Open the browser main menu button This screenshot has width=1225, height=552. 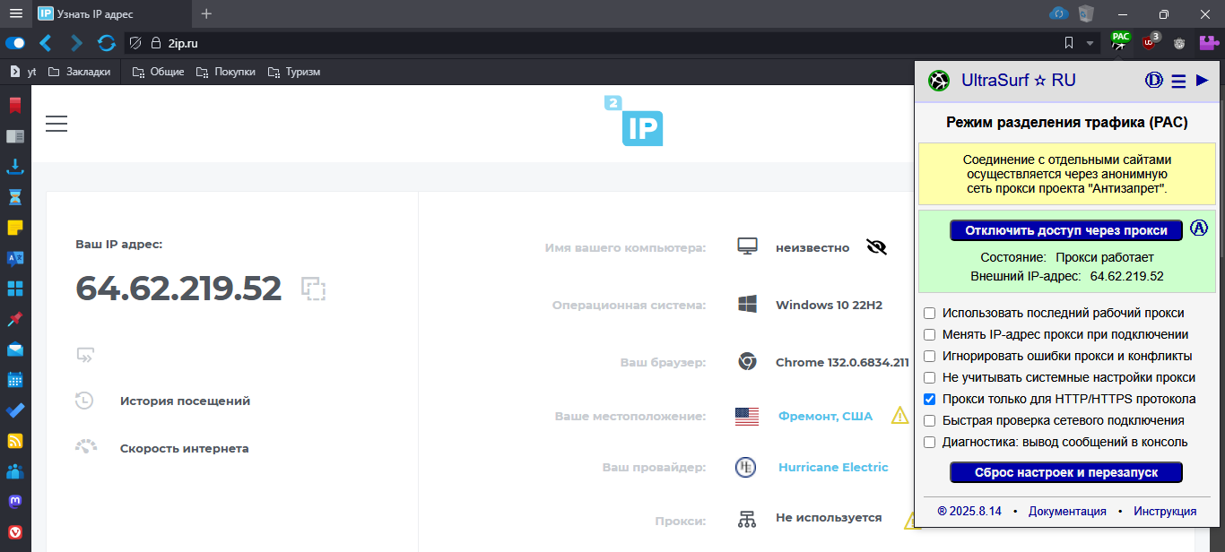coord(15,13)
